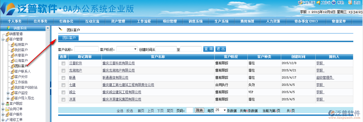Click the 合同订单 folder icon in sidebar
Image resolution: width=363 pixels, height=122 pixels.
7,109
